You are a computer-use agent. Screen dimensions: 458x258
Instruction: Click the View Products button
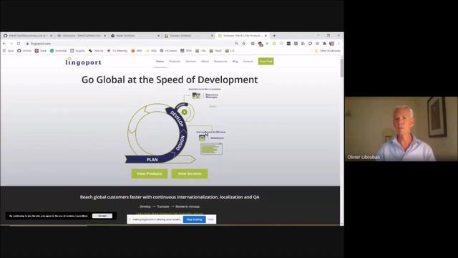point(150,173)
